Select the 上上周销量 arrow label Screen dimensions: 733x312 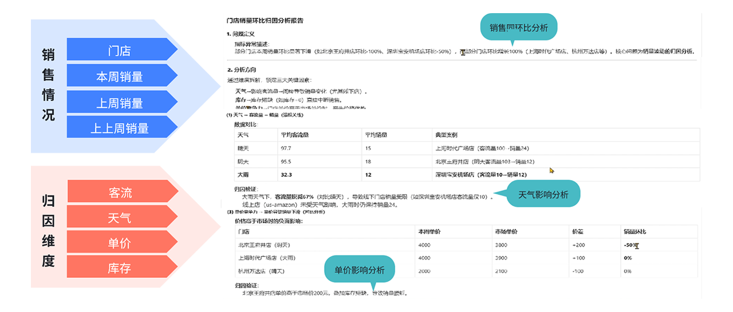[120, 129]
